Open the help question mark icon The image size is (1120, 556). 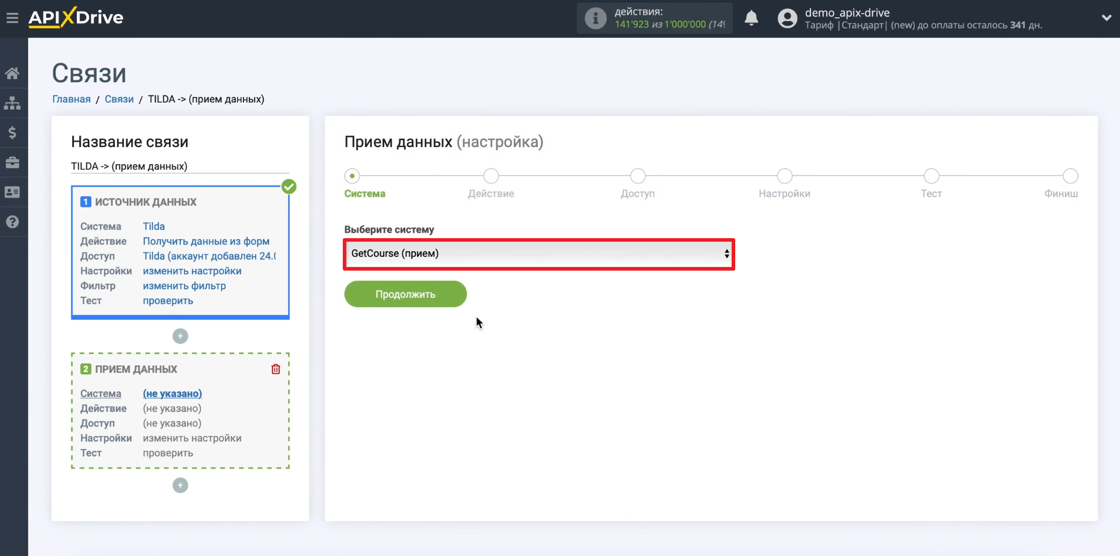(x=12, y=222)
